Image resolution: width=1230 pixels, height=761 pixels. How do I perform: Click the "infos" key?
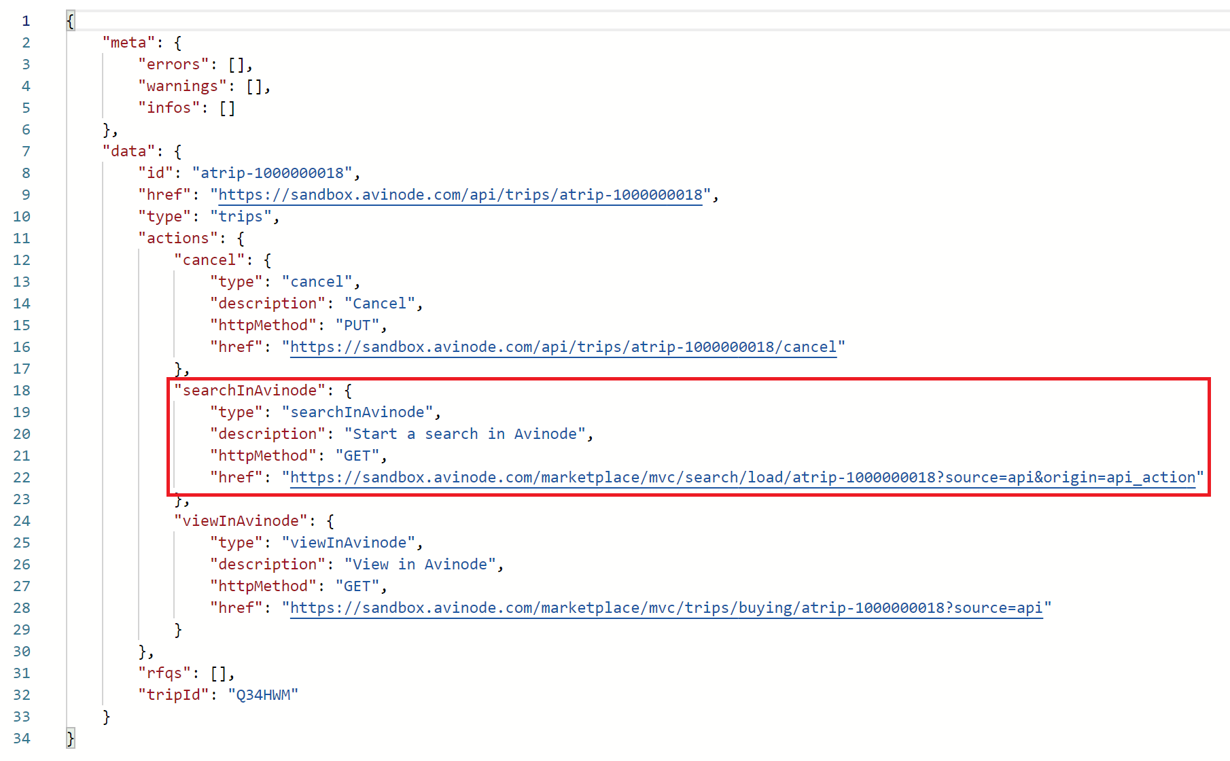click(169, 108)
